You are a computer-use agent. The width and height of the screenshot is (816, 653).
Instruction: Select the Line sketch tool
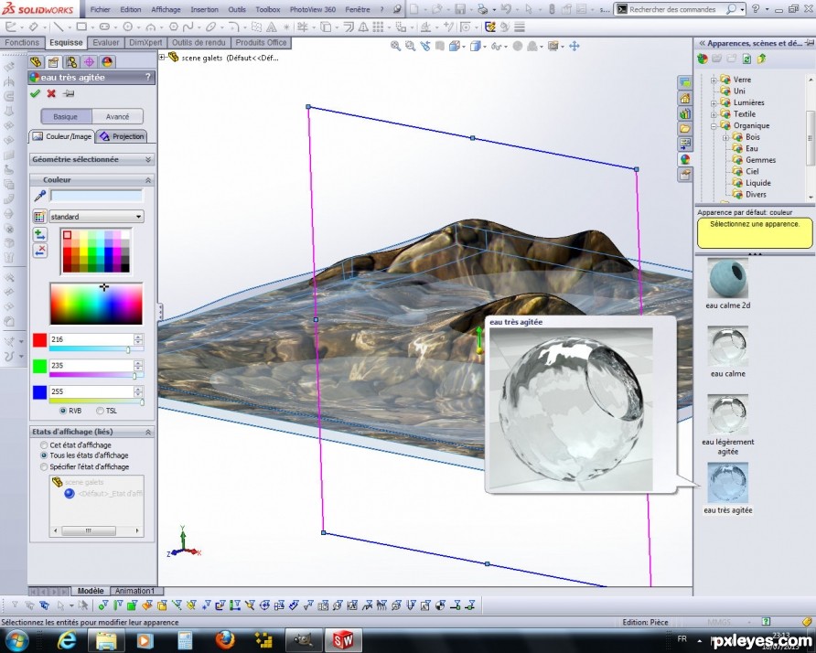point(59,27)
